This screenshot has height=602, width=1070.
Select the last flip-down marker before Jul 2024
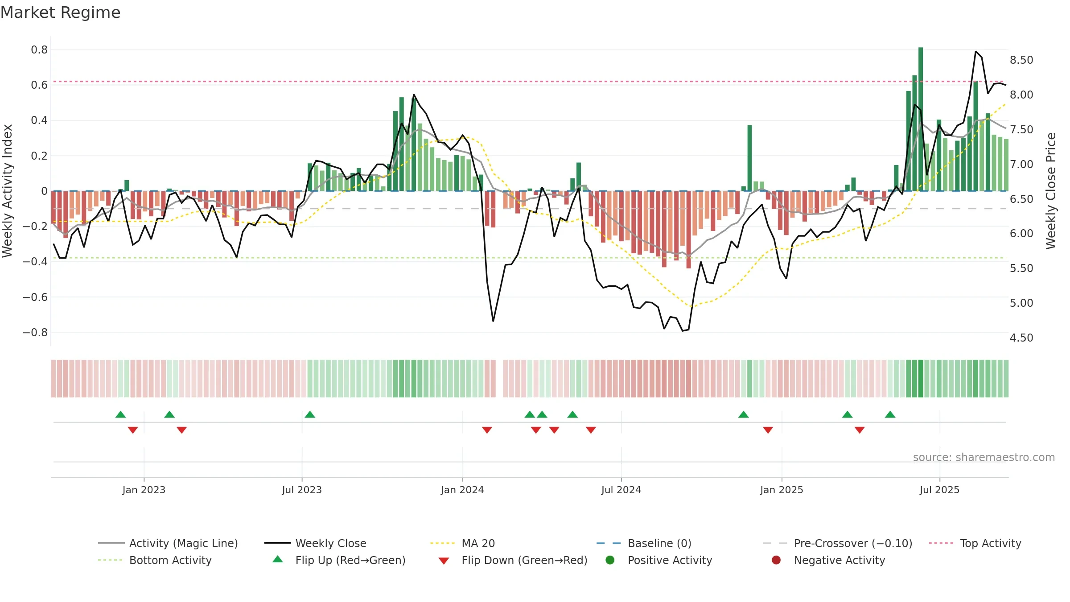coord(591,430)
